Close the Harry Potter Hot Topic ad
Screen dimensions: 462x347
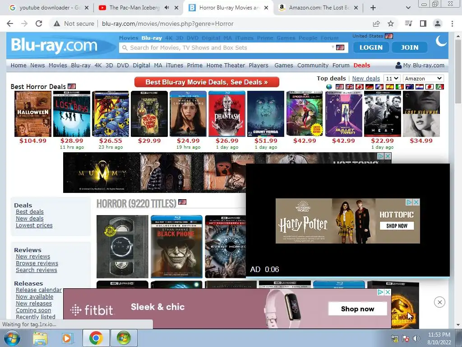pyautogui.click(x=416, y=202)
